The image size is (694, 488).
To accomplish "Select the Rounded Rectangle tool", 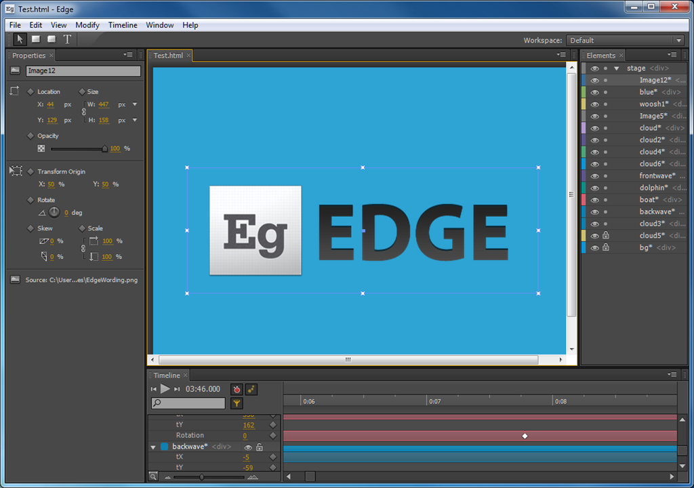I will pos(52,39).
